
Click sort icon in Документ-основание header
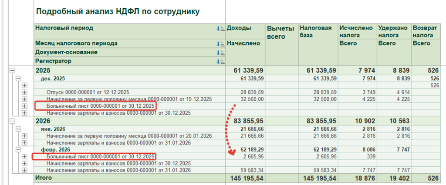(220, 53)
